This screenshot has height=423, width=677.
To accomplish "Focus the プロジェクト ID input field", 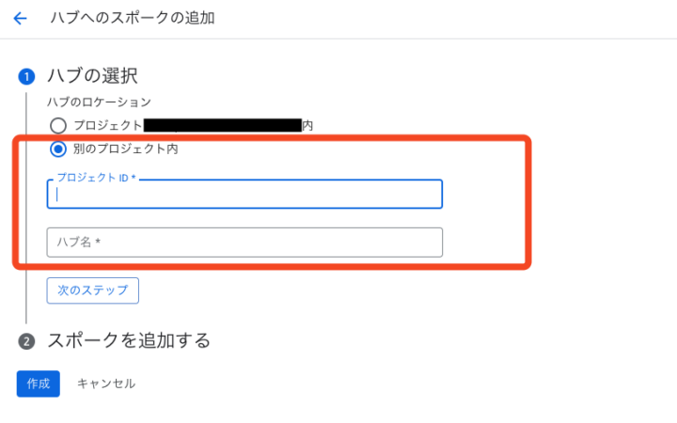I will click(244, 195).
